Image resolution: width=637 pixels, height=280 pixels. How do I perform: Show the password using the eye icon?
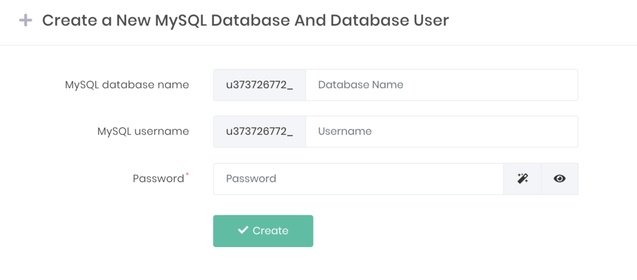[x=559, y=179]
